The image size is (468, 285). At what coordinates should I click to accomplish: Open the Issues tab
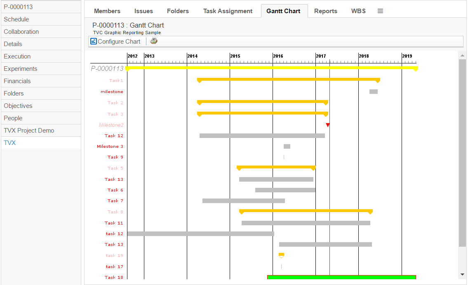[143, 11]
